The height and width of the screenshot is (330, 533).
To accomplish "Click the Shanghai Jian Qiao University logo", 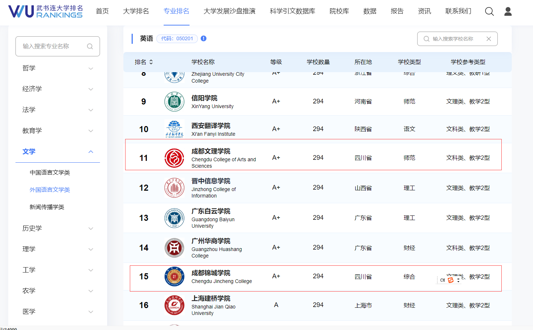I will click(174, 305).
